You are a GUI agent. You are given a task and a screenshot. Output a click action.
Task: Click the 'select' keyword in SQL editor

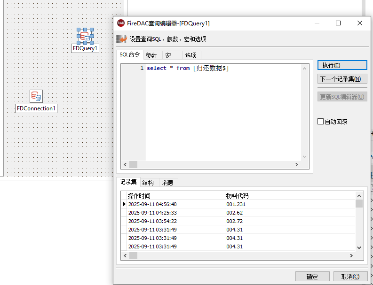(x=157, y=68)
